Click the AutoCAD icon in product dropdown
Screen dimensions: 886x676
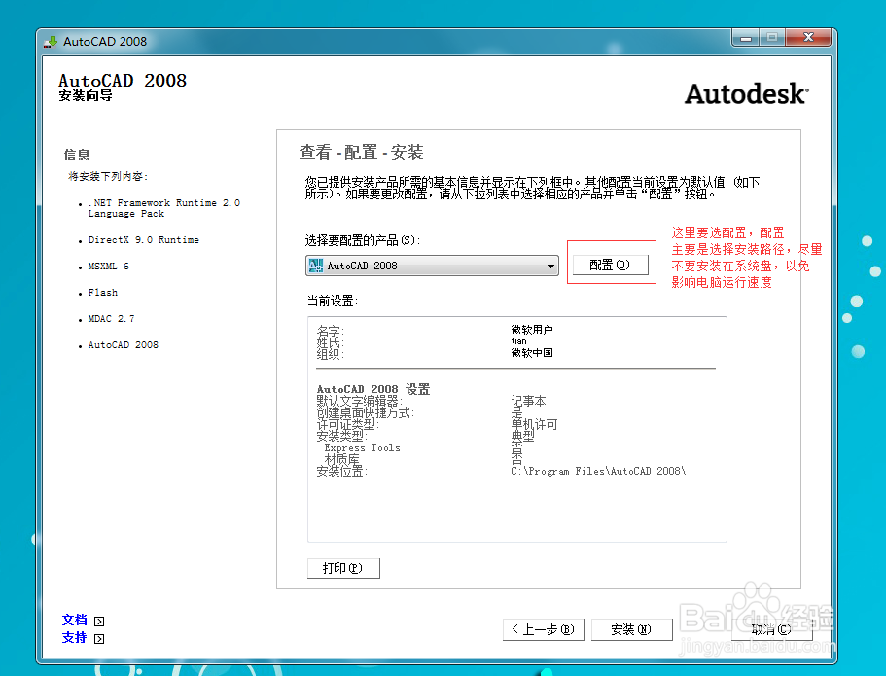click(316, 266)
